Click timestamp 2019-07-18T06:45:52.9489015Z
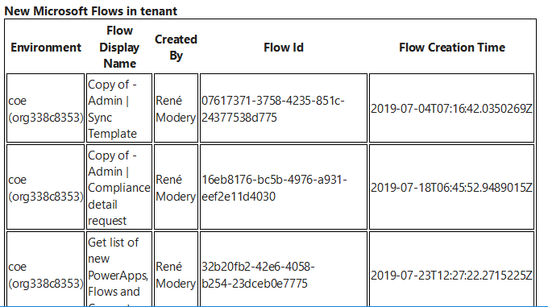 451,187
